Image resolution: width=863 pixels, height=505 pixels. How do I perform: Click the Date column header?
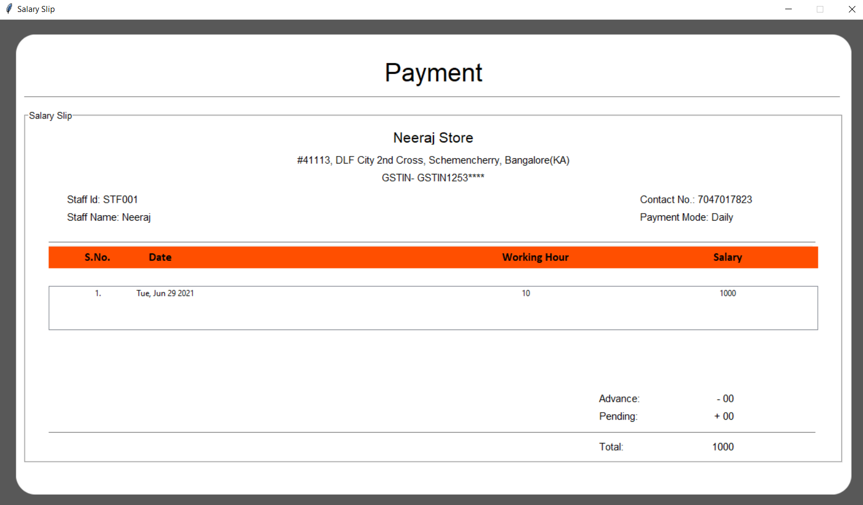click(x=160, y=258)
